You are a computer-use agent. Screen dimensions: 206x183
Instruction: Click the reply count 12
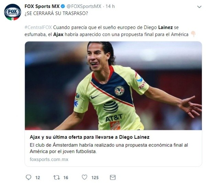(38, 178)
